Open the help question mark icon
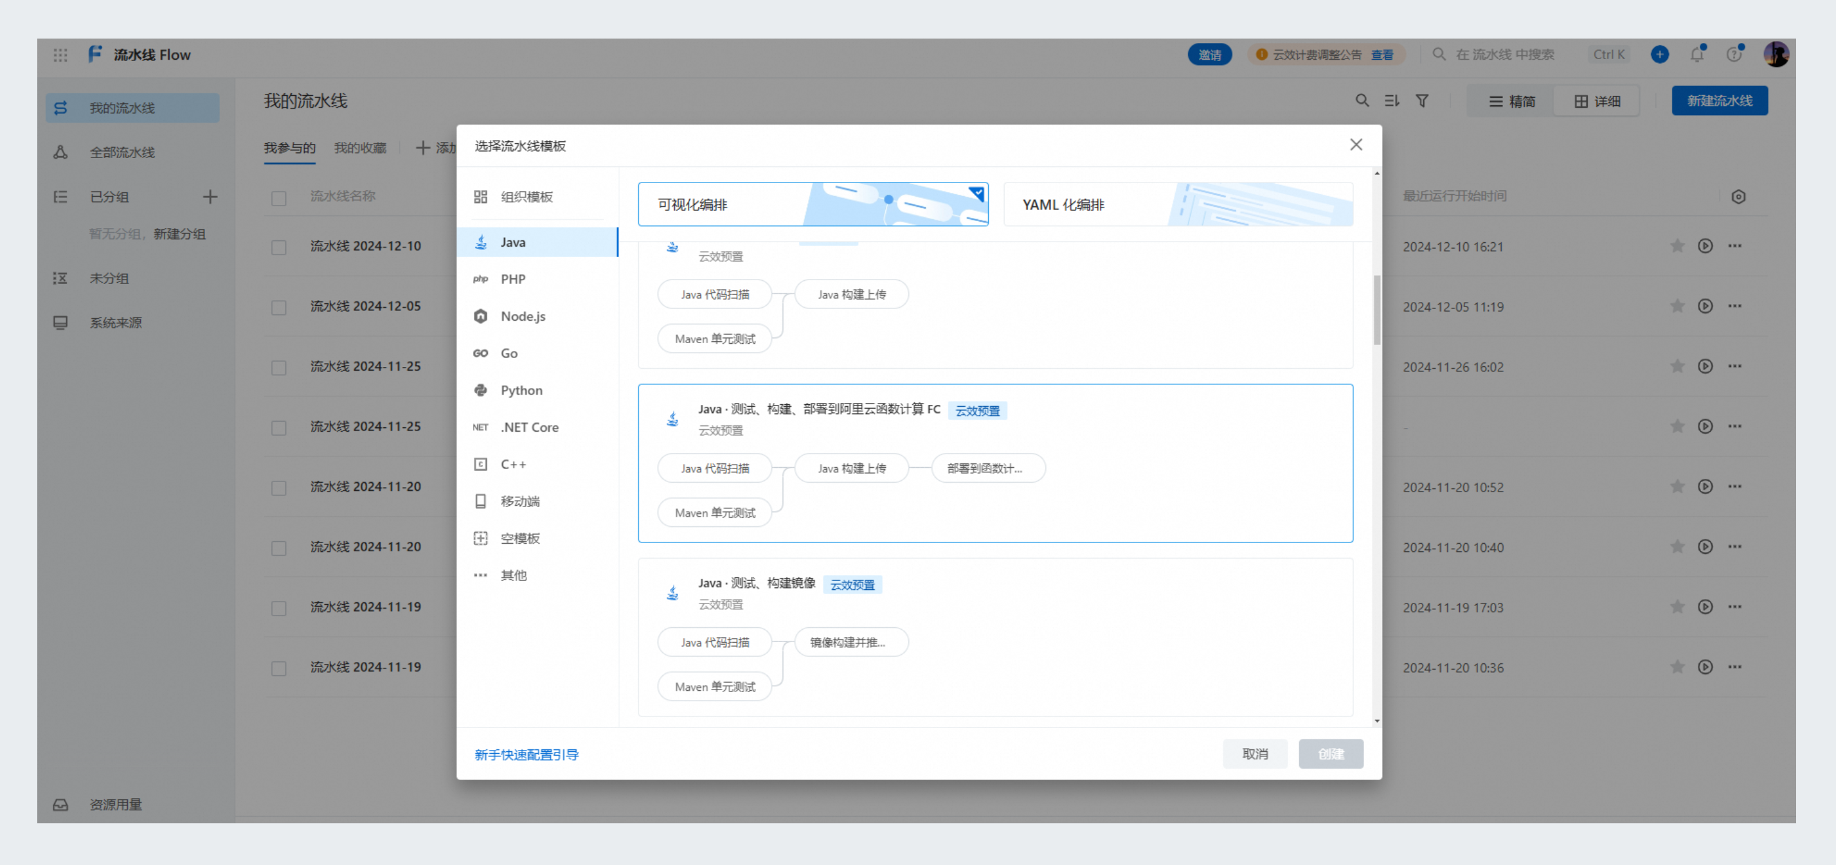 point(1734,54)
